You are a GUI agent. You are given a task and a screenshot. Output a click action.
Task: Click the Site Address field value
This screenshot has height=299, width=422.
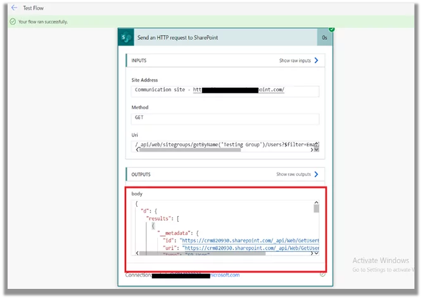tap(225, 91)
